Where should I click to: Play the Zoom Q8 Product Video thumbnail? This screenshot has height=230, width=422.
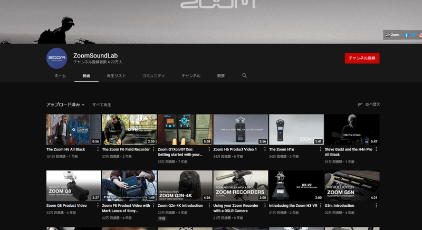coord(73,186)
